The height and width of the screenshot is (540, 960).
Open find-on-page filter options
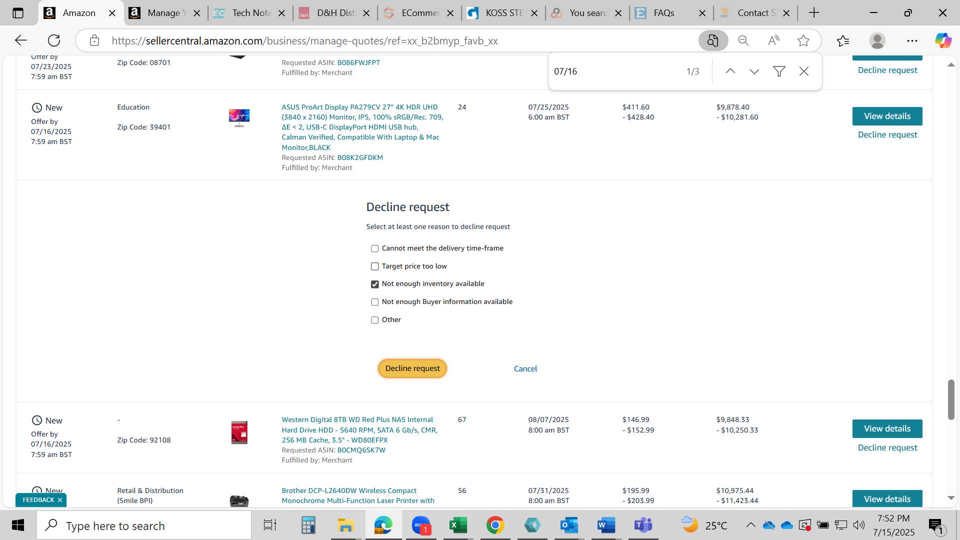[778, 71]
